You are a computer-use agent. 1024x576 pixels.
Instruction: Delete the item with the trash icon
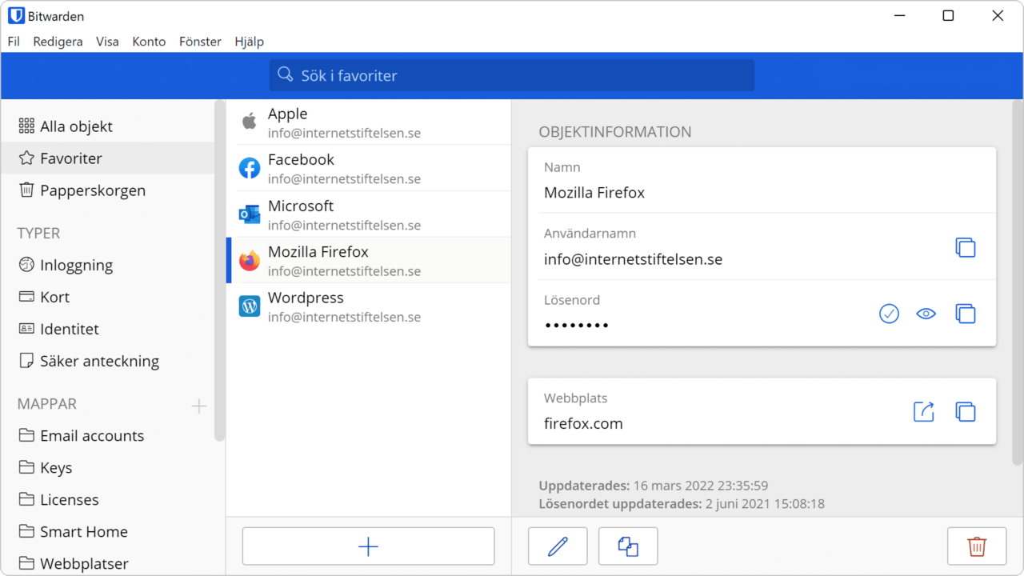(977, 546)
